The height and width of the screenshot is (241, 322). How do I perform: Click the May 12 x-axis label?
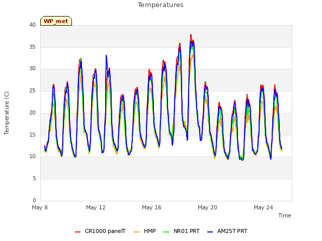point(96,207)
